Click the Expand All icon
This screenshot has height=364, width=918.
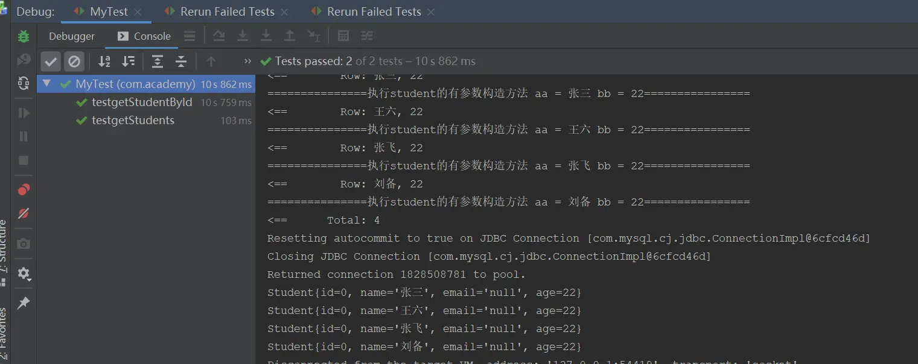point(158,61)
